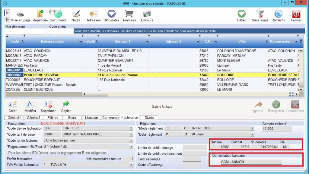
Task: Click the Filtrer funnel icon
Action: 241,14
